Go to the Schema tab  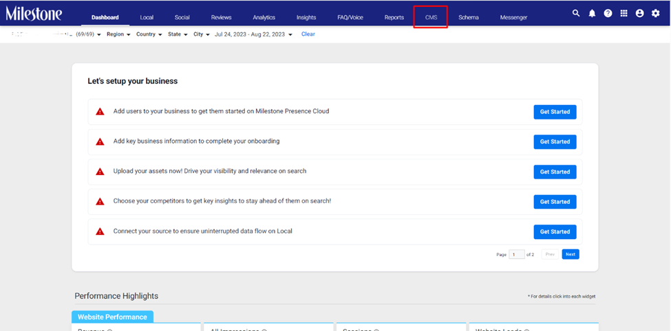(x=469, y=17)
